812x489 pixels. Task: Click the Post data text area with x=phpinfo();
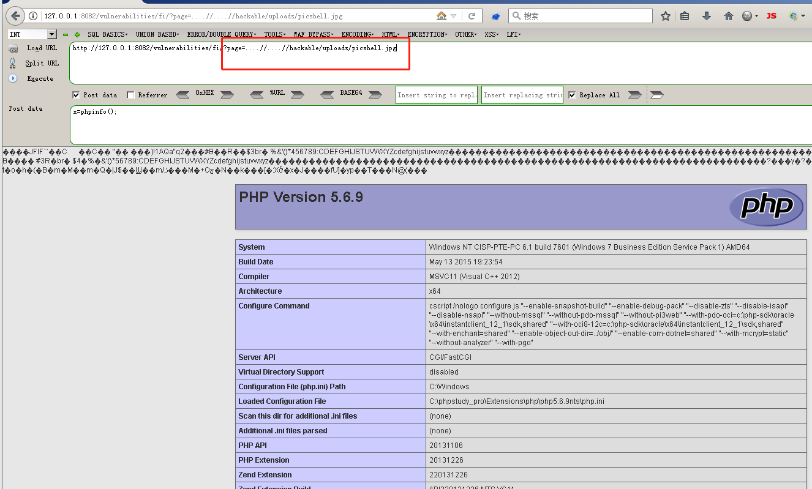click(440, 125)
